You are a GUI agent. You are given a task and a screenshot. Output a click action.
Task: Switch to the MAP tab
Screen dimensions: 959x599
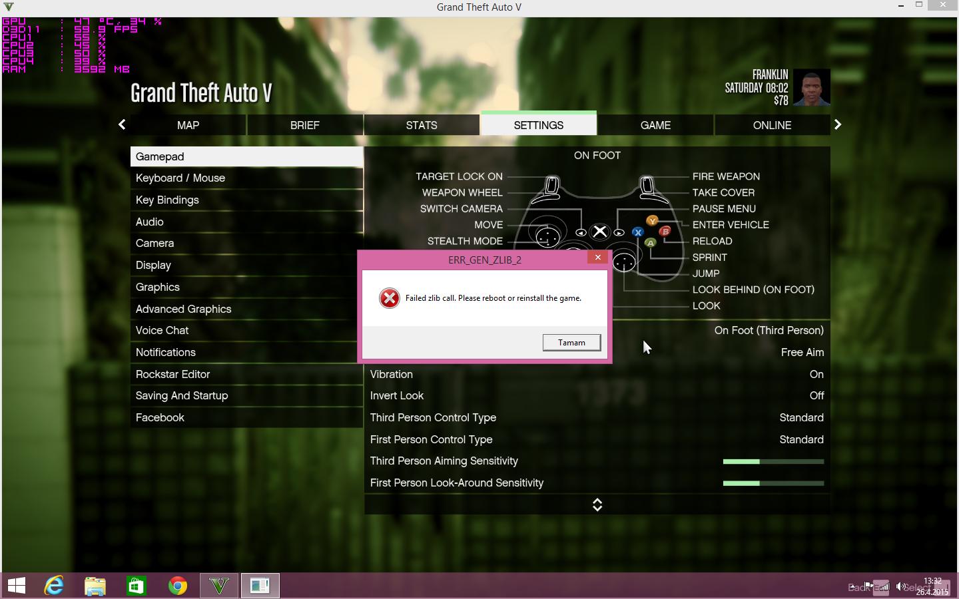(188, 124)
